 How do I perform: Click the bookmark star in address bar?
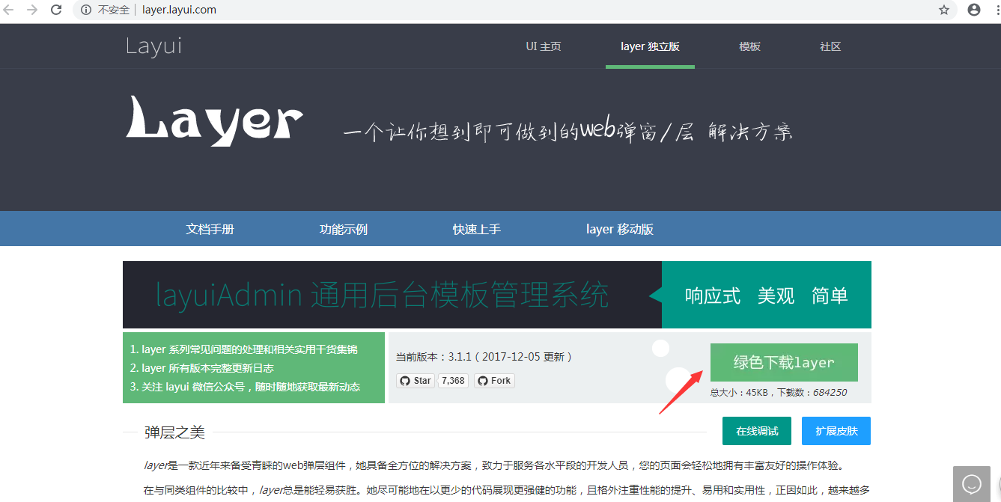tap(944, 10)
